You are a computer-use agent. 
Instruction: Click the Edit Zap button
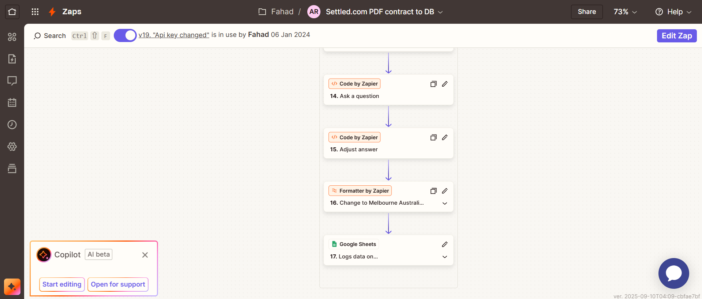(676, 36)
